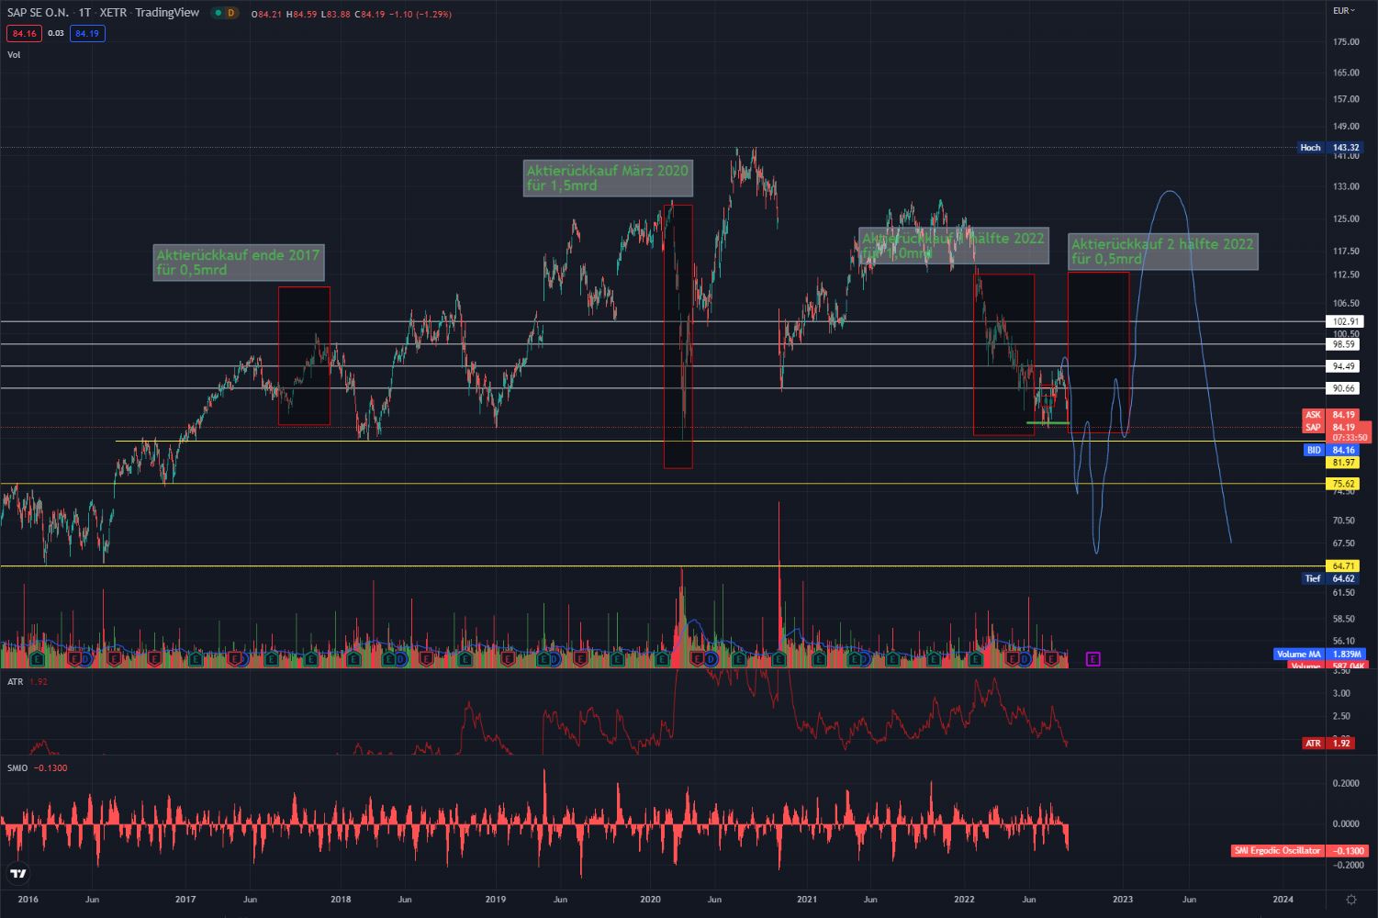1378x918 pixels.
Task: Select the note 'Aktierückkauf März 2020 für 1,5mrd'
Action: (608, 178)
